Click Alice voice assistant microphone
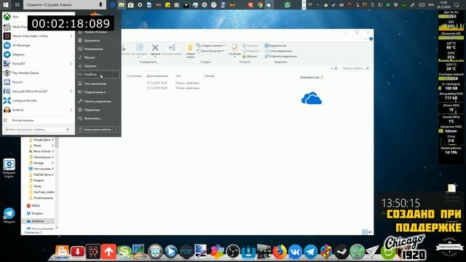This screenshot has width=466, height=262. pyautogui.click(x=100, y=5)
